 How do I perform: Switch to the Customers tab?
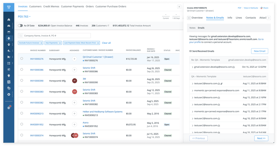[35, 7]
